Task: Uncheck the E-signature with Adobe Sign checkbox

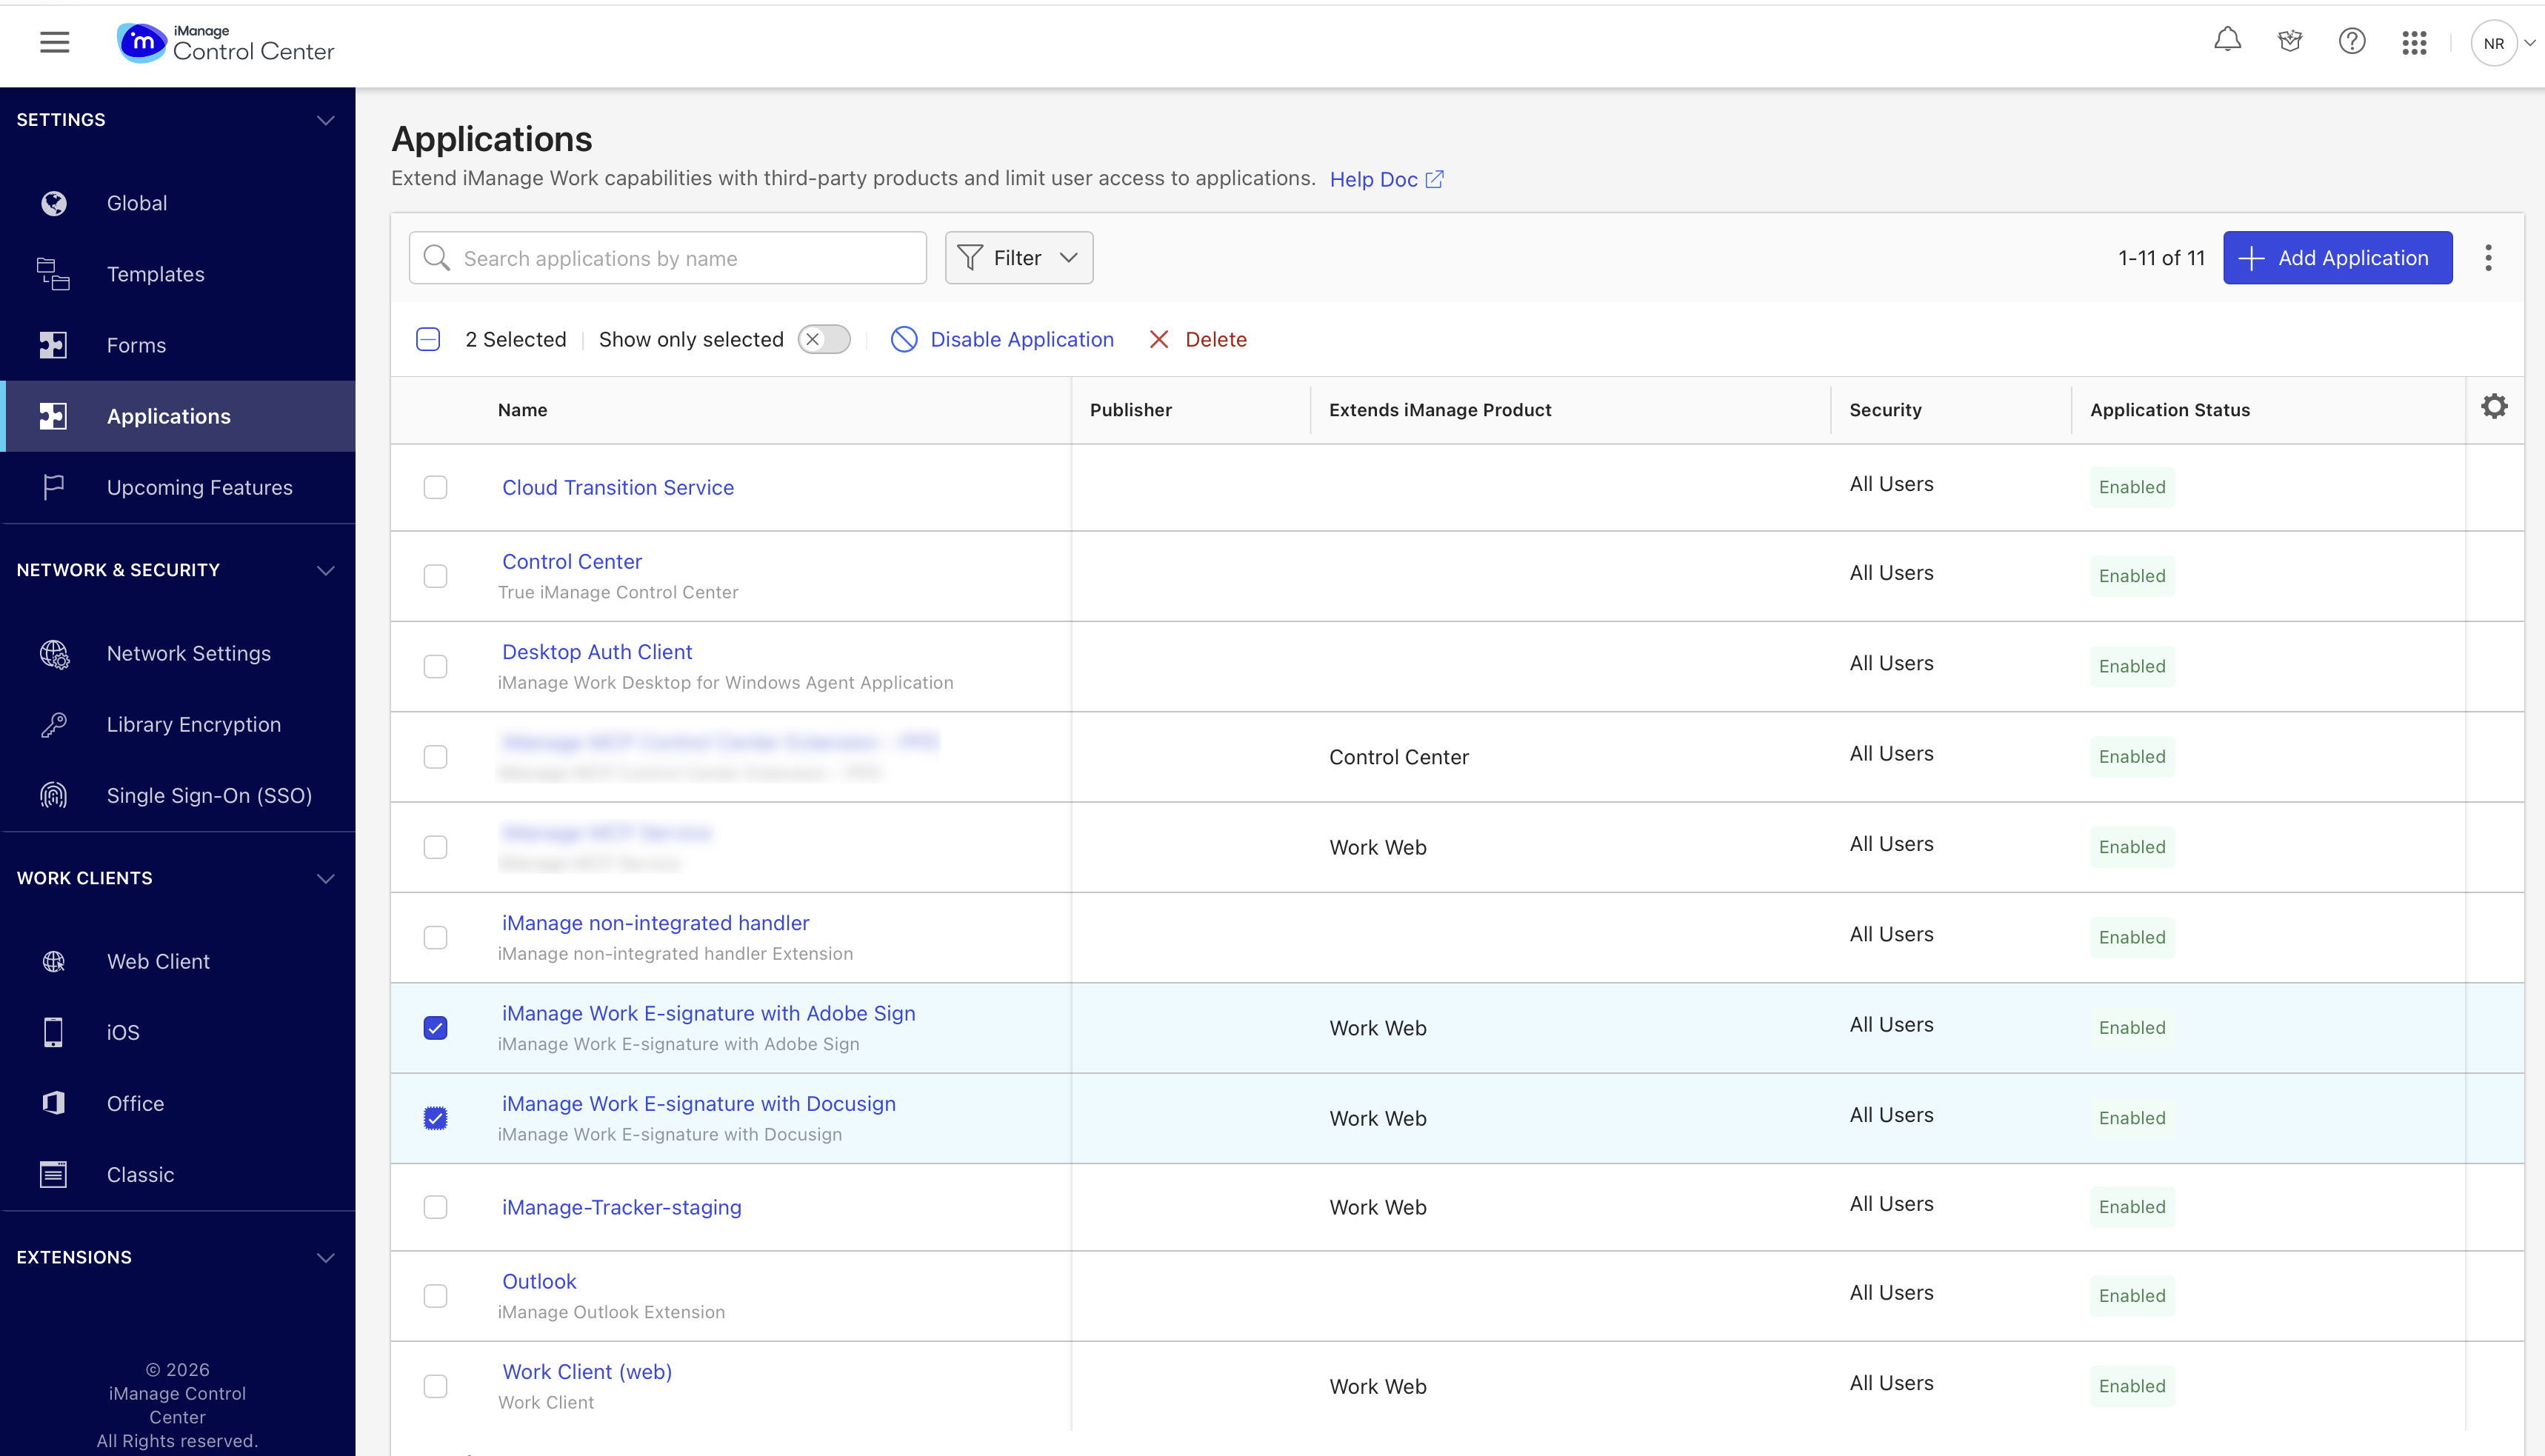Action: pyautogui.click(x=436, y=1029)
